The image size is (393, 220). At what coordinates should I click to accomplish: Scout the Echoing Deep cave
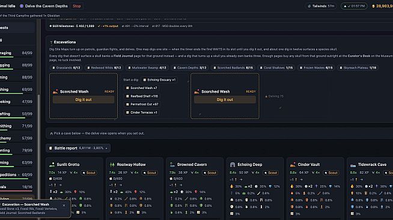270,173
